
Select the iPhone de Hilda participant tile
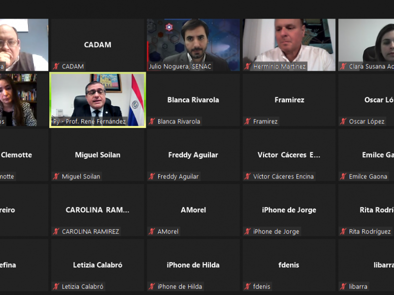[x=194, y=265]
